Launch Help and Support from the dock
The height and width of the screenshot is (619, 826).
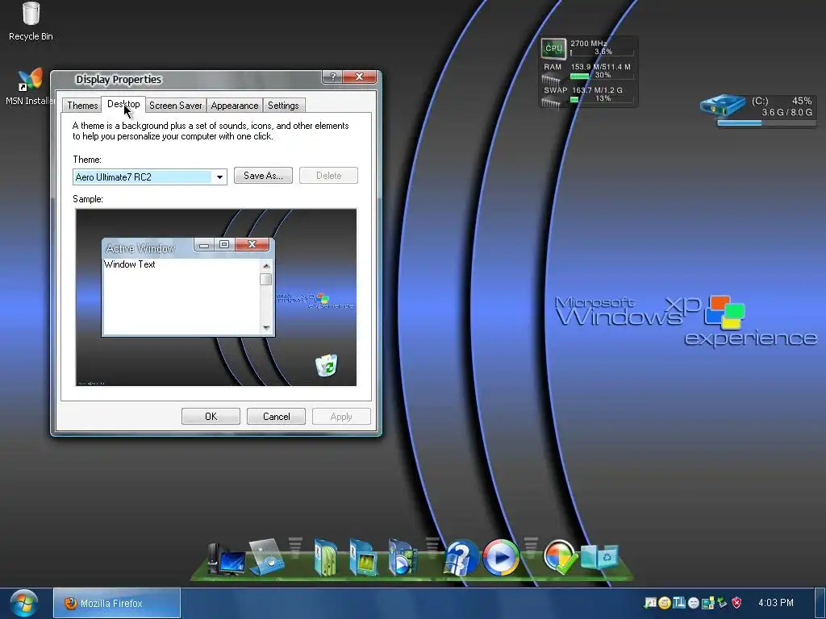[x=461, y=558]
